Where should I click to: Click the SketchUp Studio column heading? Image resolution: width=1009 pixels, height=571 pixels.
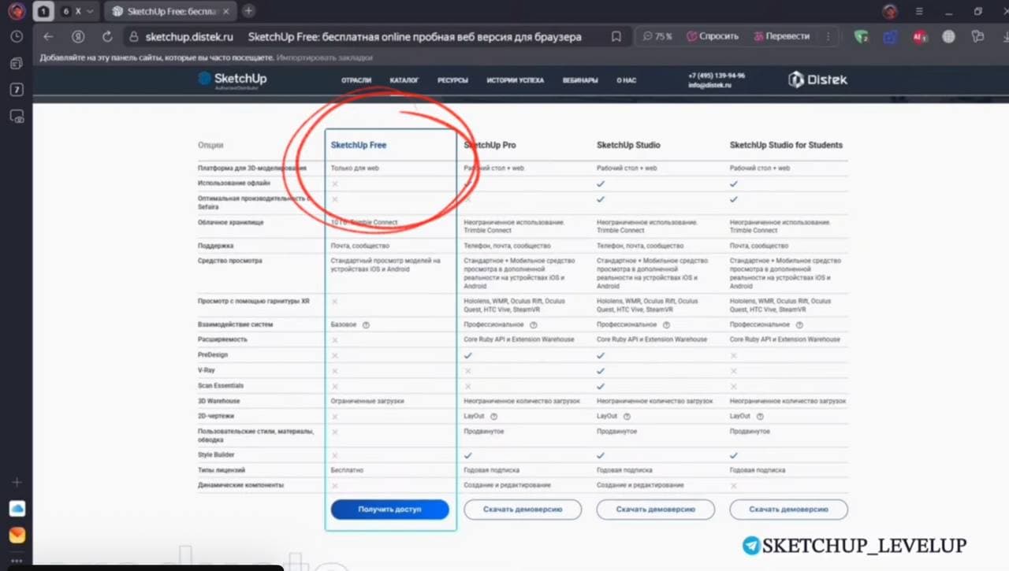pyautogui.click(x=628, y=145)
